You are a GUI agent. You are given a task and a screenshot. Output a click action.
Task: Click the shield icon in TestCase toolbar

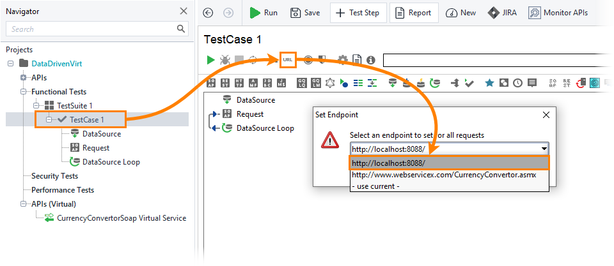coord(322,60)
